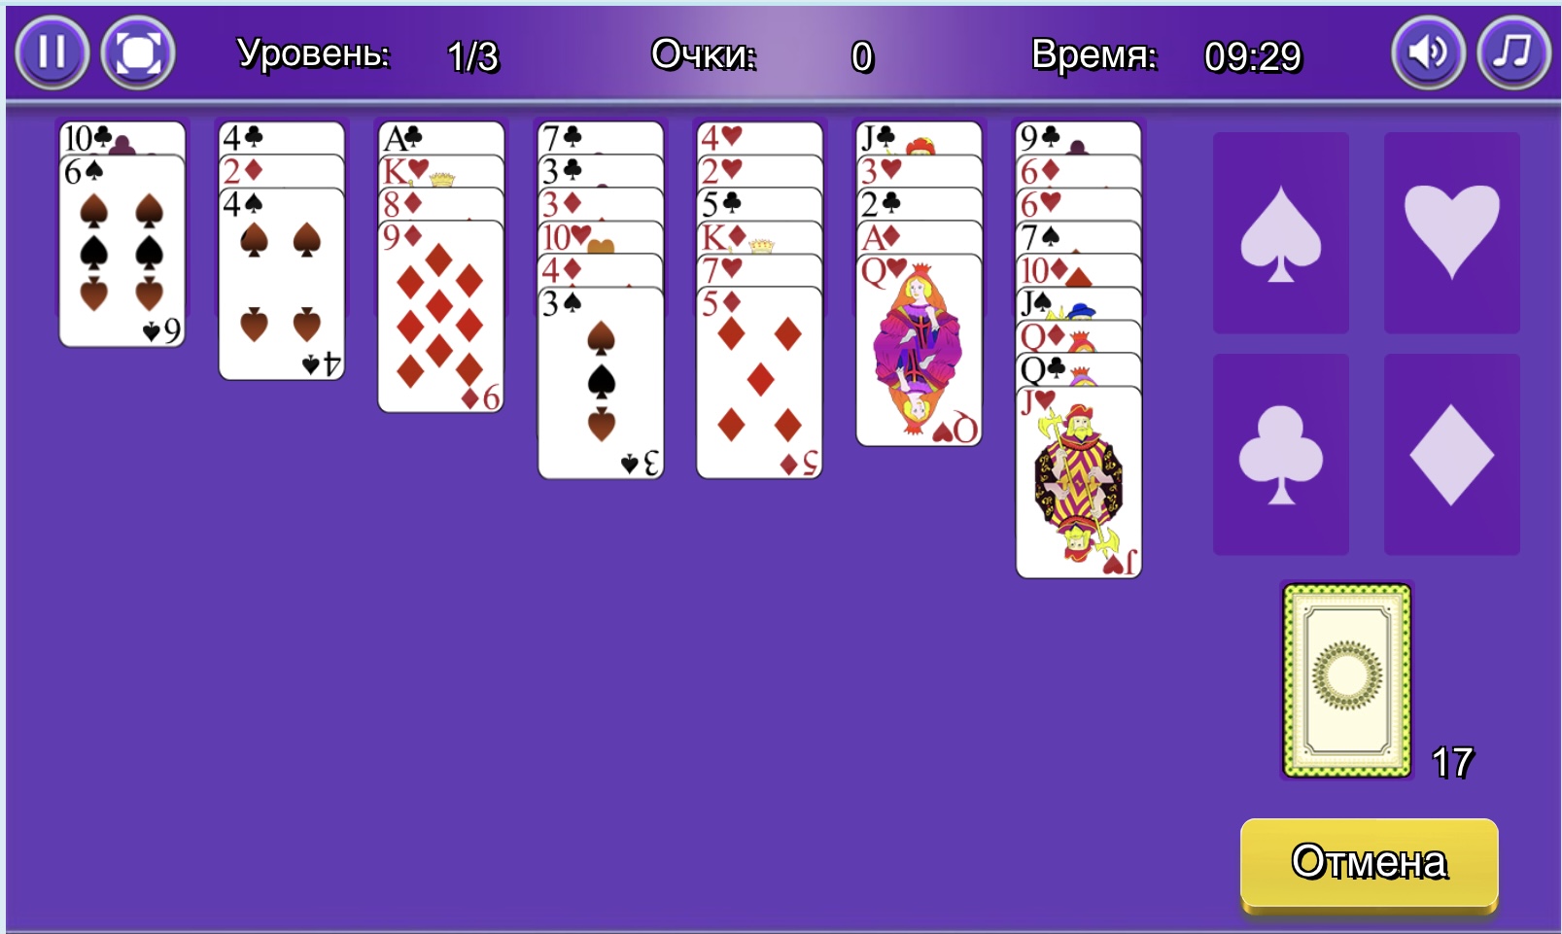Viewport: 1562px width, 934px height.
Task: Click the spades foundation pile
Action: click(1281, 233)
